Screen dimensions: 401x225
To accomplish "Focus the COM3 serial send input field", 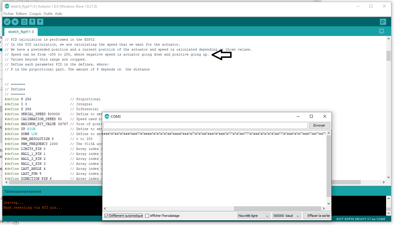I will [x=206, y=125].
